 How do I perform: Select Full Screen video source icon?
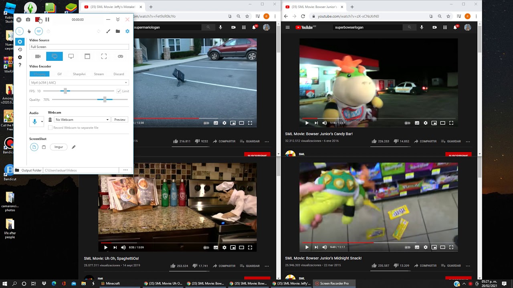tap(55, 56)
